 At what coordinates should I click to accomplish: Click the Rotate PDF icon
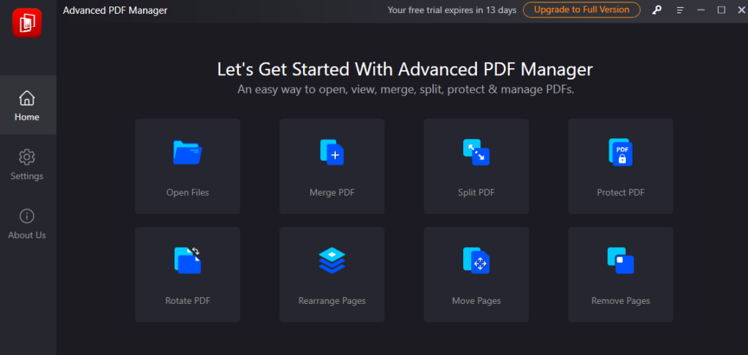point(188,260)
